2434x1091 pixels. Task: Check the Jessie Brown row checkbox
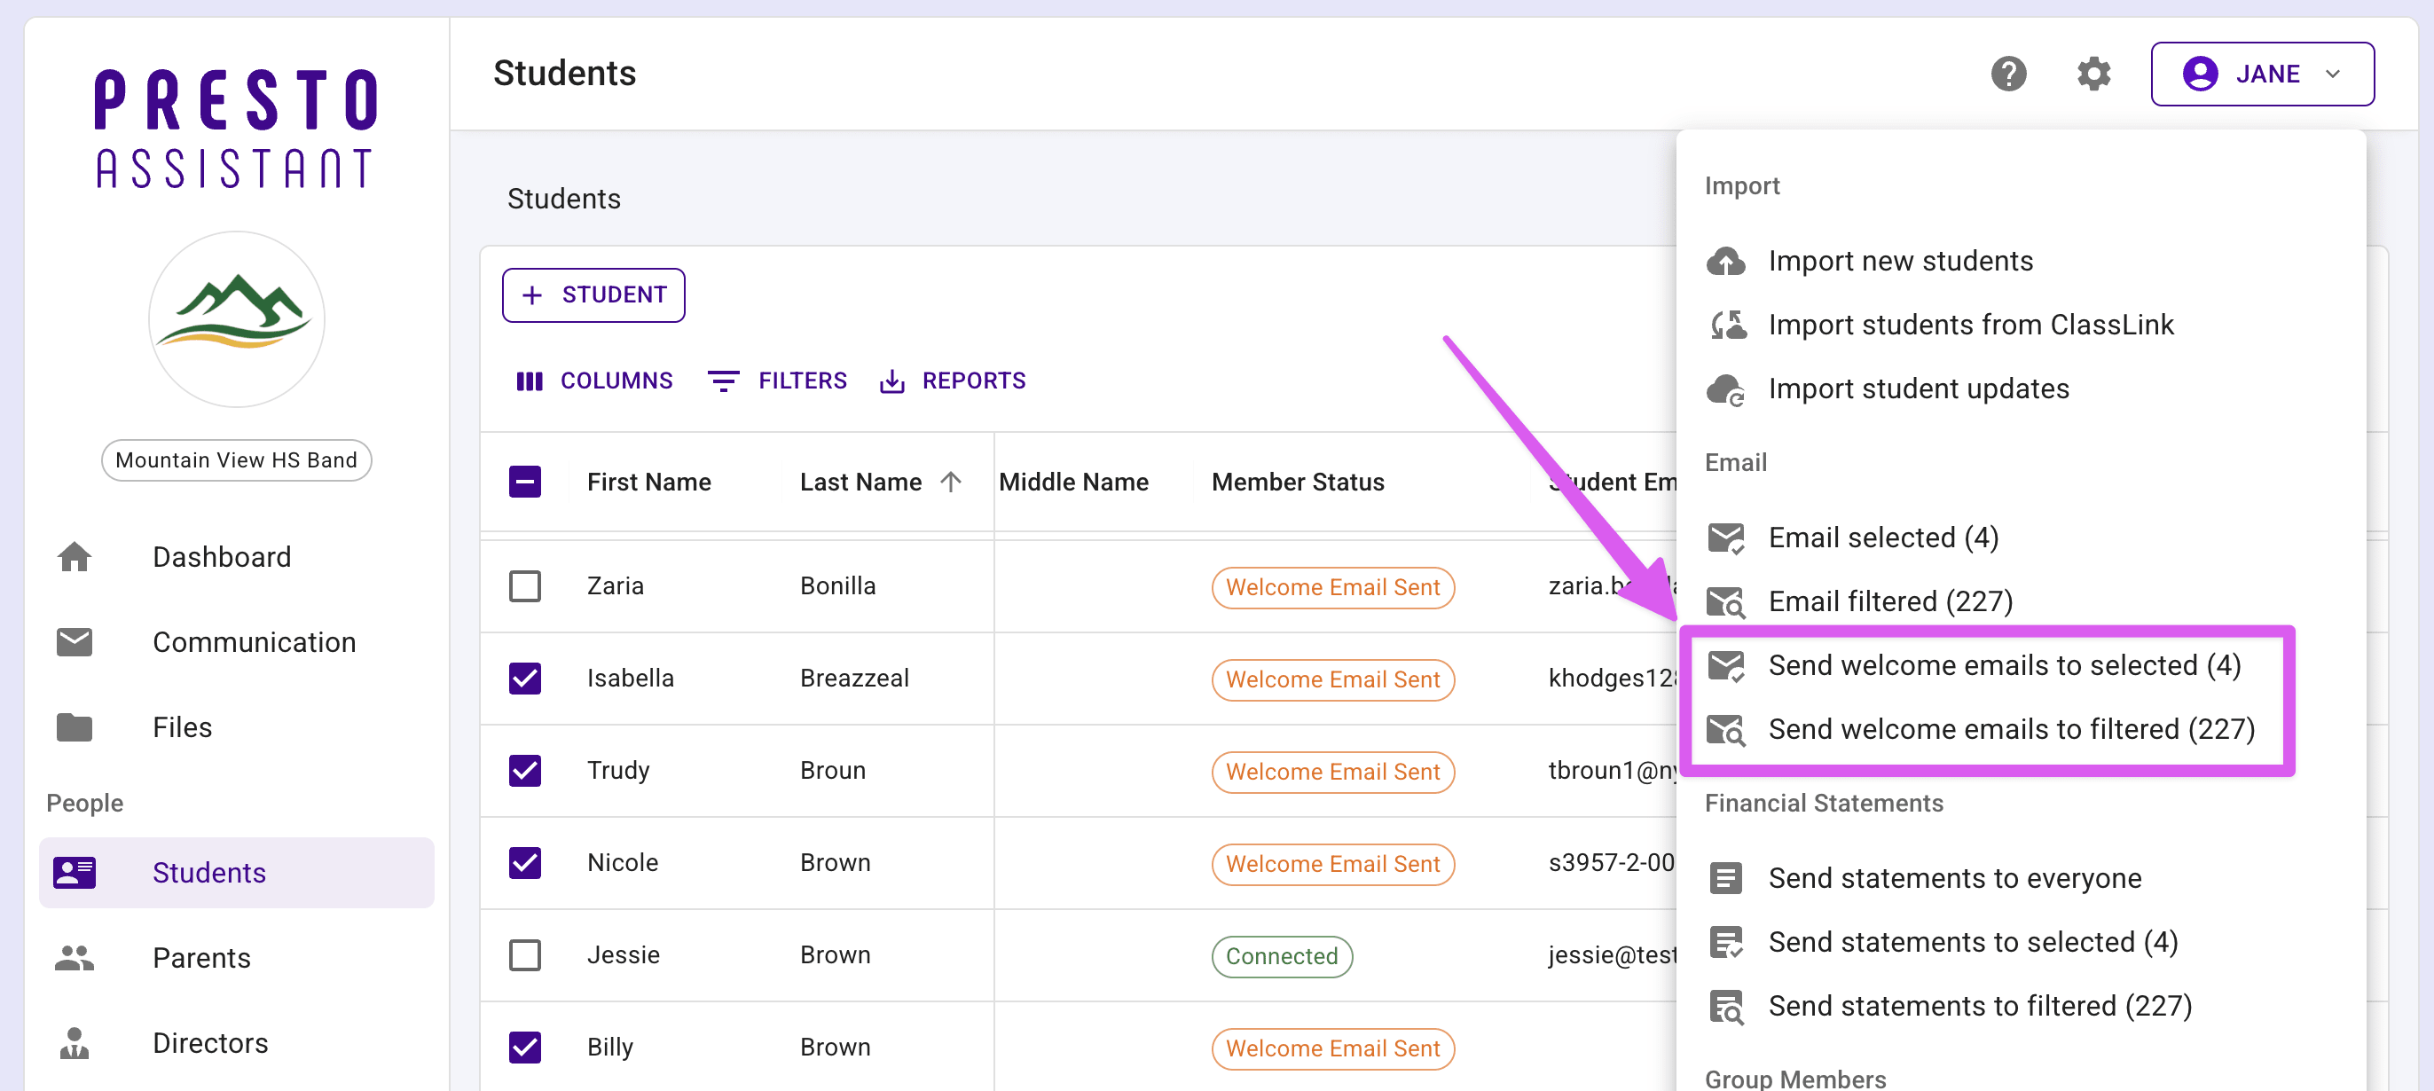524,955
